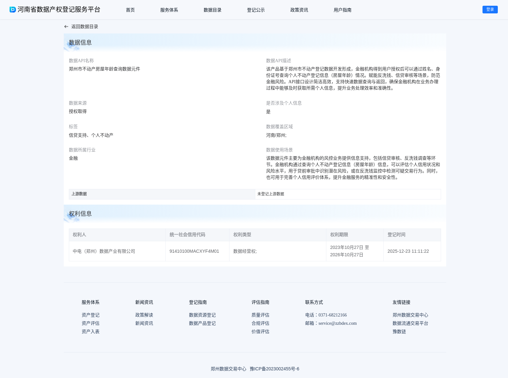
Task: Click credit code 91410100MACXYF4M01
Action: [x=194, y=251]
